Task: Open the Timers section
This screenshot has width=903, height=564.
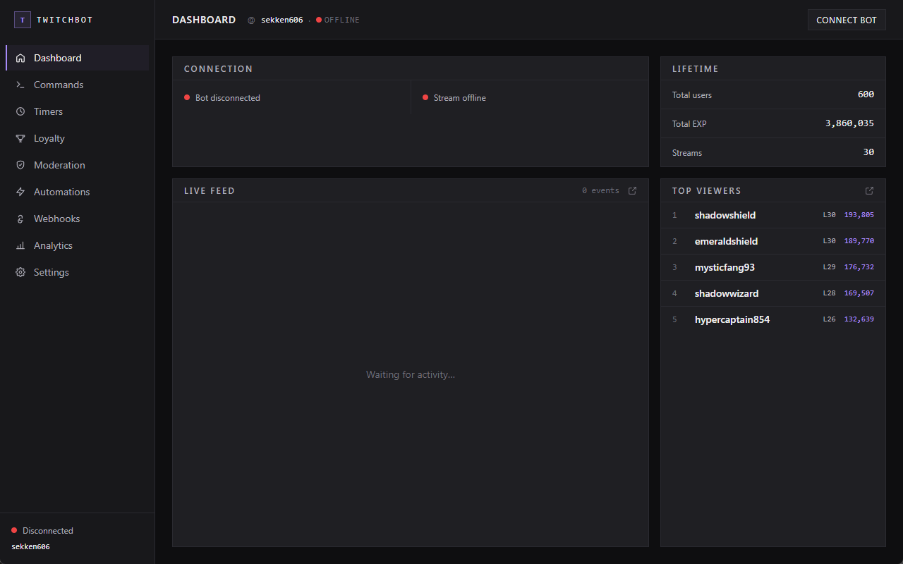Action: point(78,111)
